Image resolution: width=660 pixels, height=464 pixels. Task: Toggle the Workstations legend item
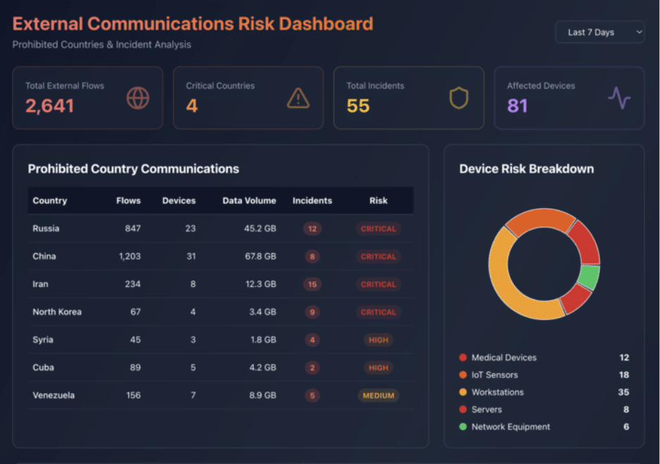click(497, 392)
